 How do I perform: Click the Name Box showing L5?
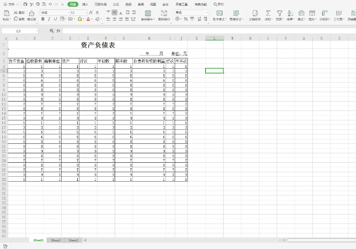click(x=19, y=31)
